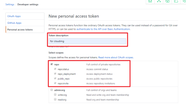Click the mobile device preview icon
The image size is (186, 108).
tap(150, 1)
